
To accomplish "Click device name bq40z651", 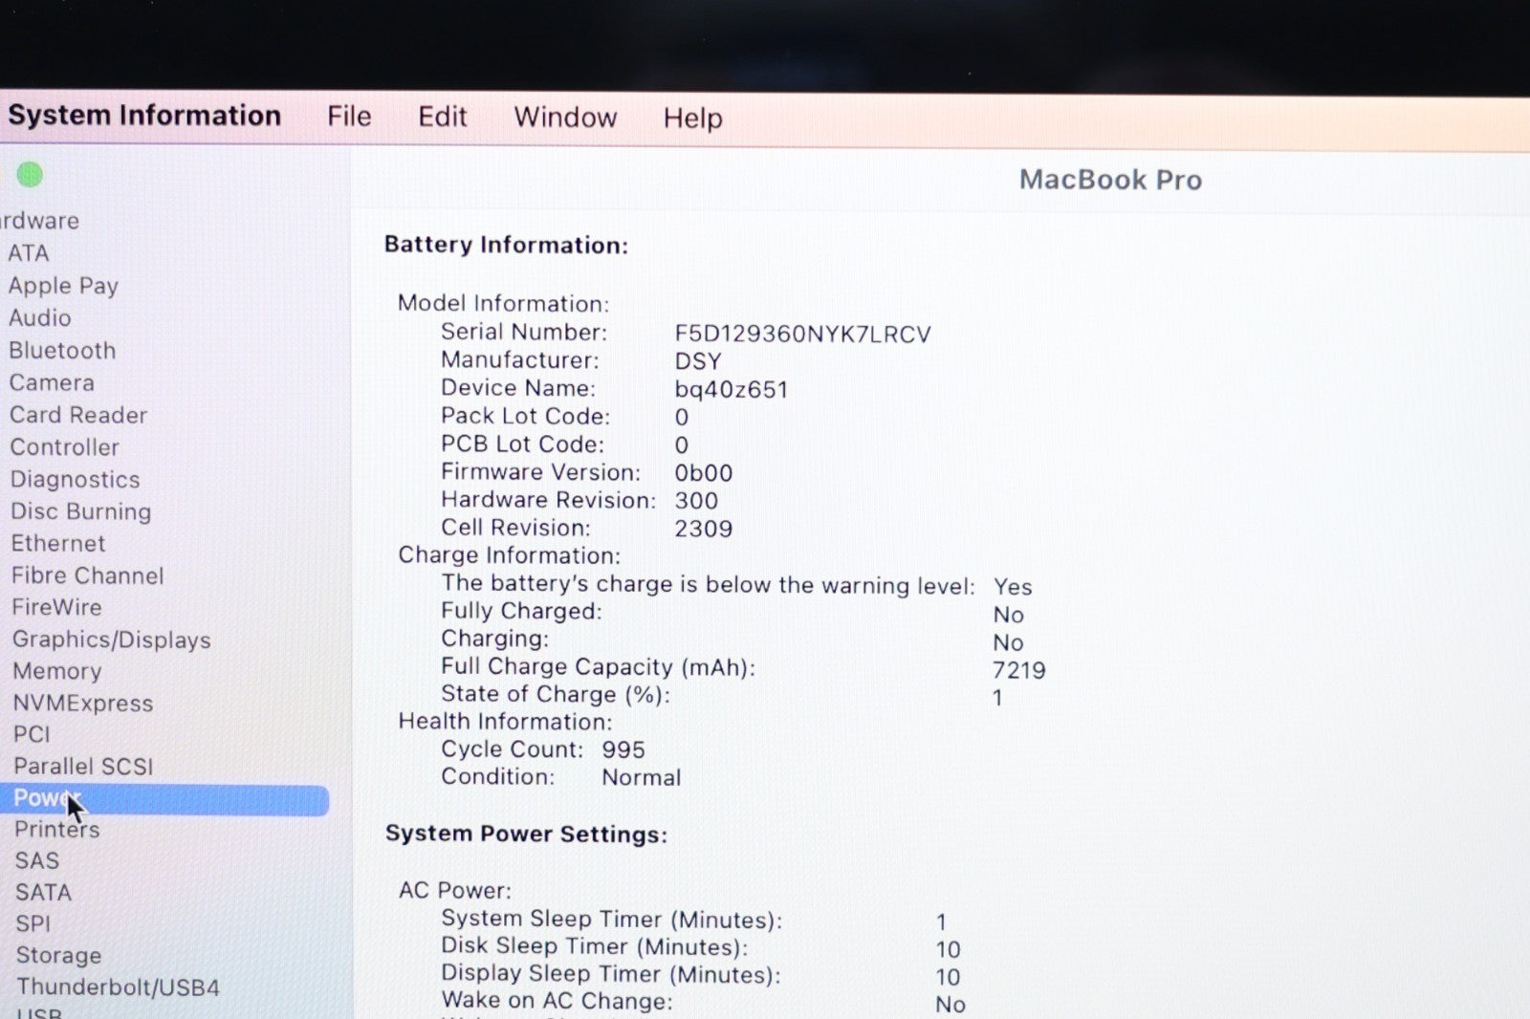I will coord(732,389).
